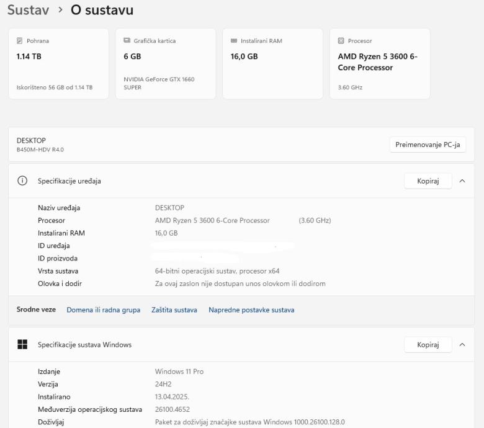The width and height of the screenshot is (484, 428).
Task: Click the Procesor chip icon
Action: pos(341,41)
